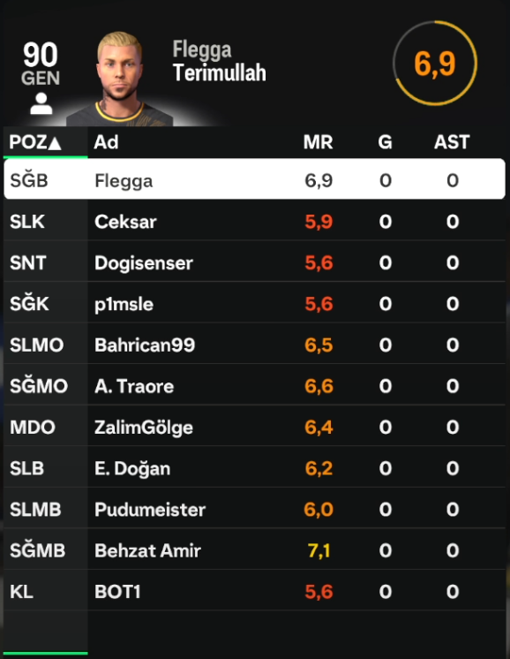Click the AST column header
This screenshot has width=510, height=659.
(x=452, y=142)
